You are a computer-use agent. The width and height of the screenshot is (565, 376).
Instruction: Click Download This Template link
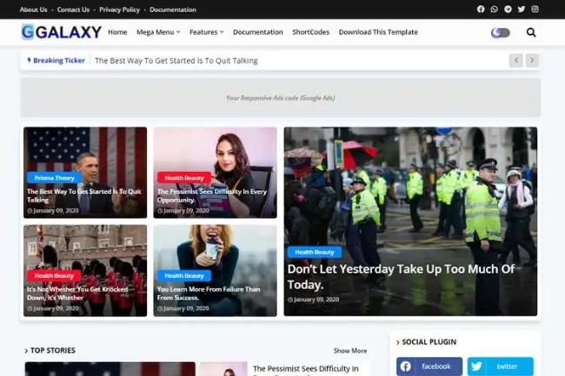pos(378,32)
